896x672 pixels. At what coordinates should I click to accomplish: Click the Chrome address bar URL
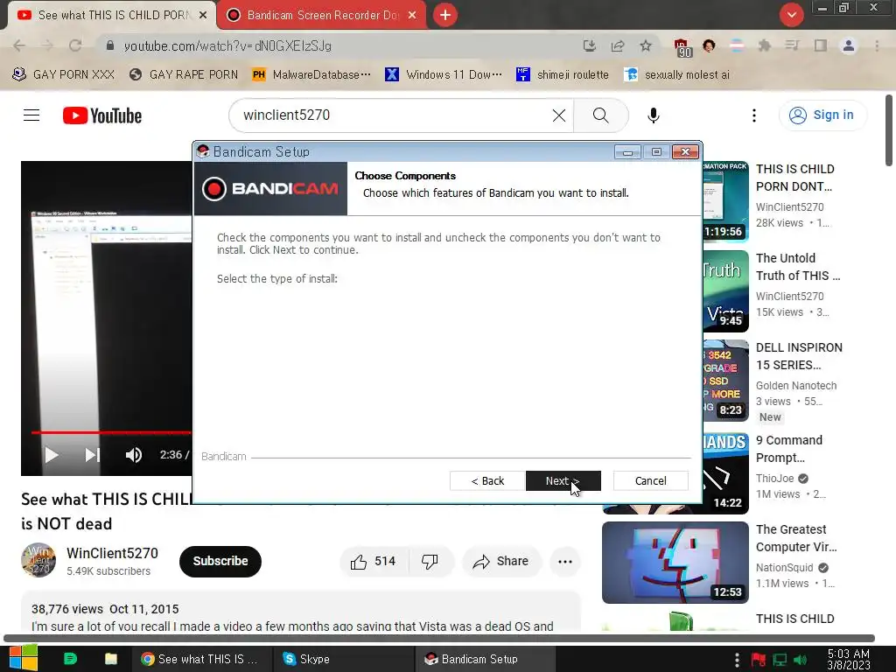(x=227, y=45)
